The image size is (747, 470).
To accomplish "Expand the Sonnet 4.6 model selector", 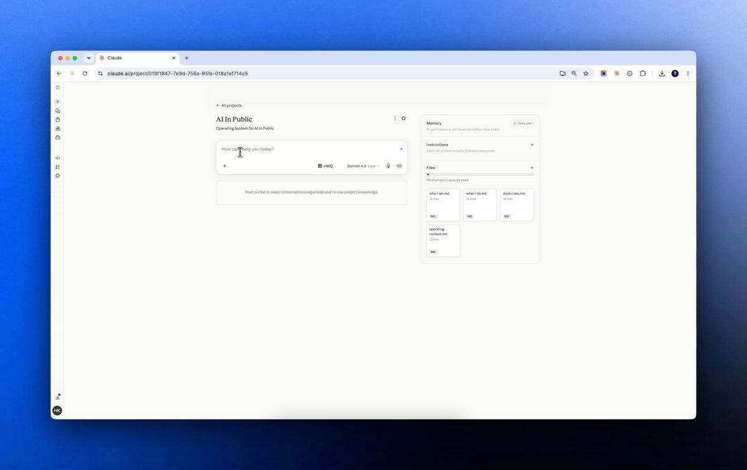I will 363,166.
